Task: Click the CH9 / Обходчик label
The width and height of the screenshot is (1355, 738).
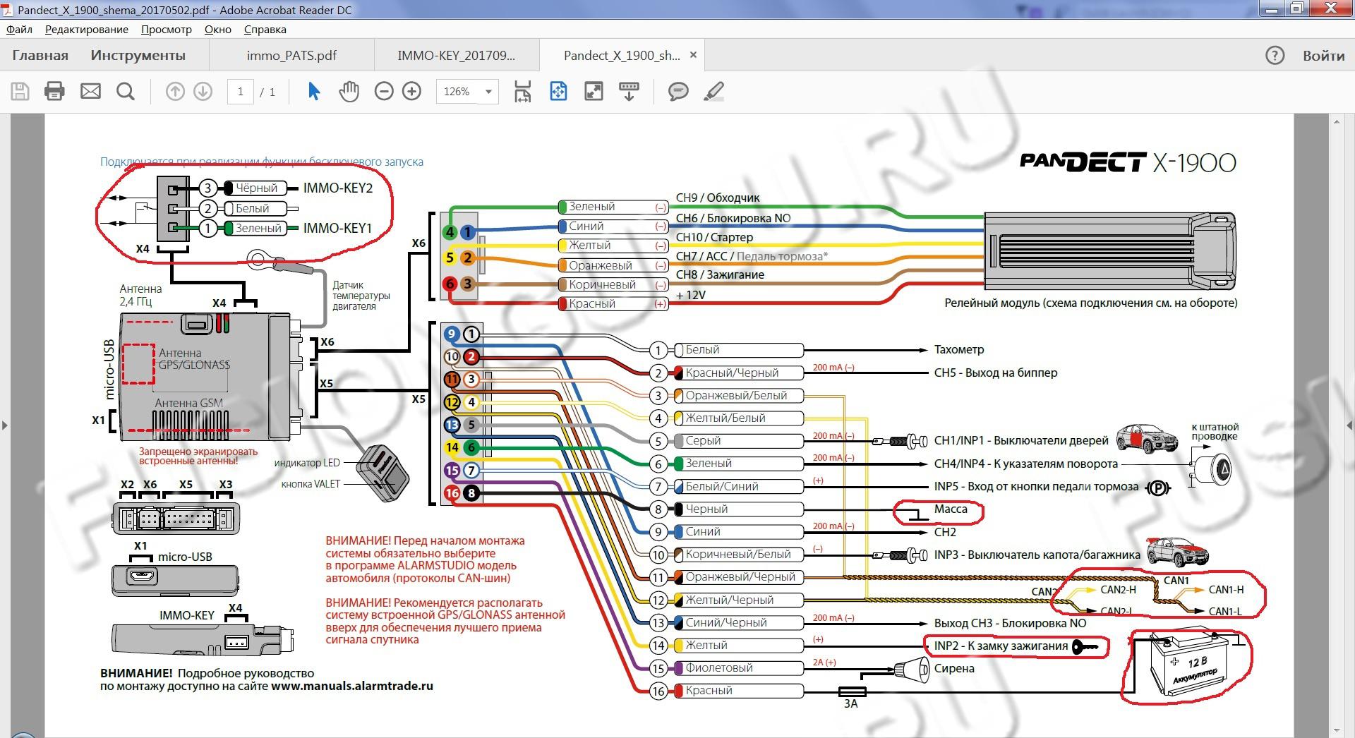Action: tap(718, 198)
